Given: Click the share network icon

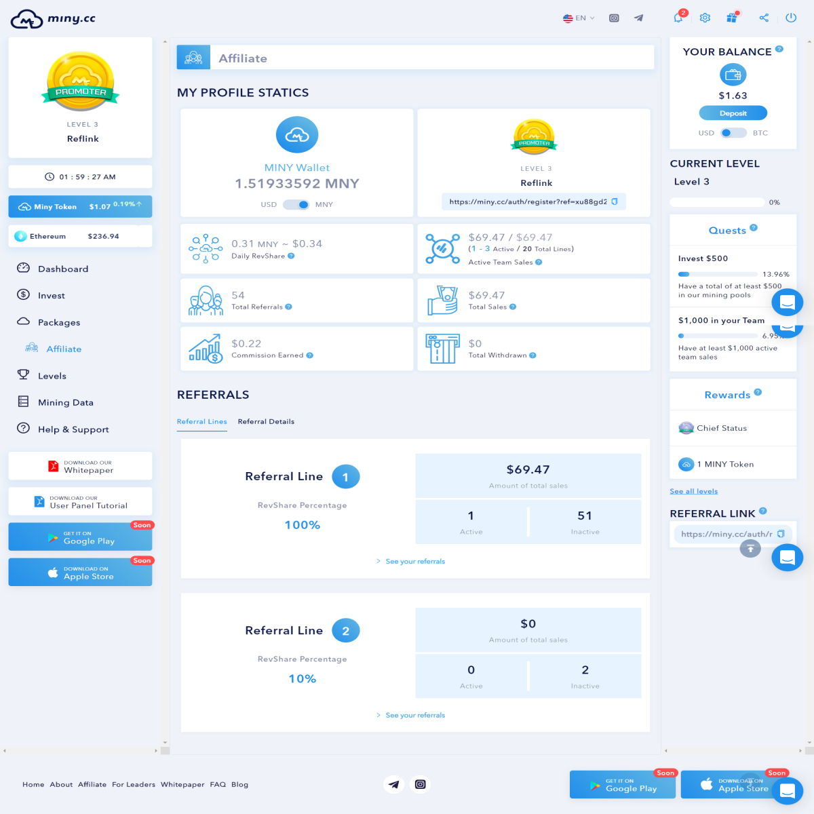Looking at the screenshot, I should [764, 18].
